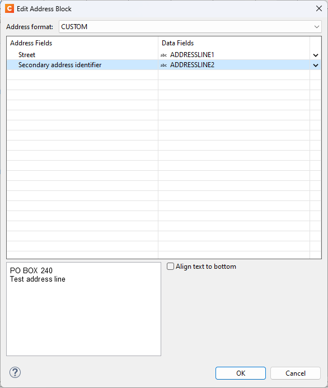This screenshot has height=388, width=328.
Task: Click the ADDRESSLINE1 data field cell
Action: click(x=234, y=55)
